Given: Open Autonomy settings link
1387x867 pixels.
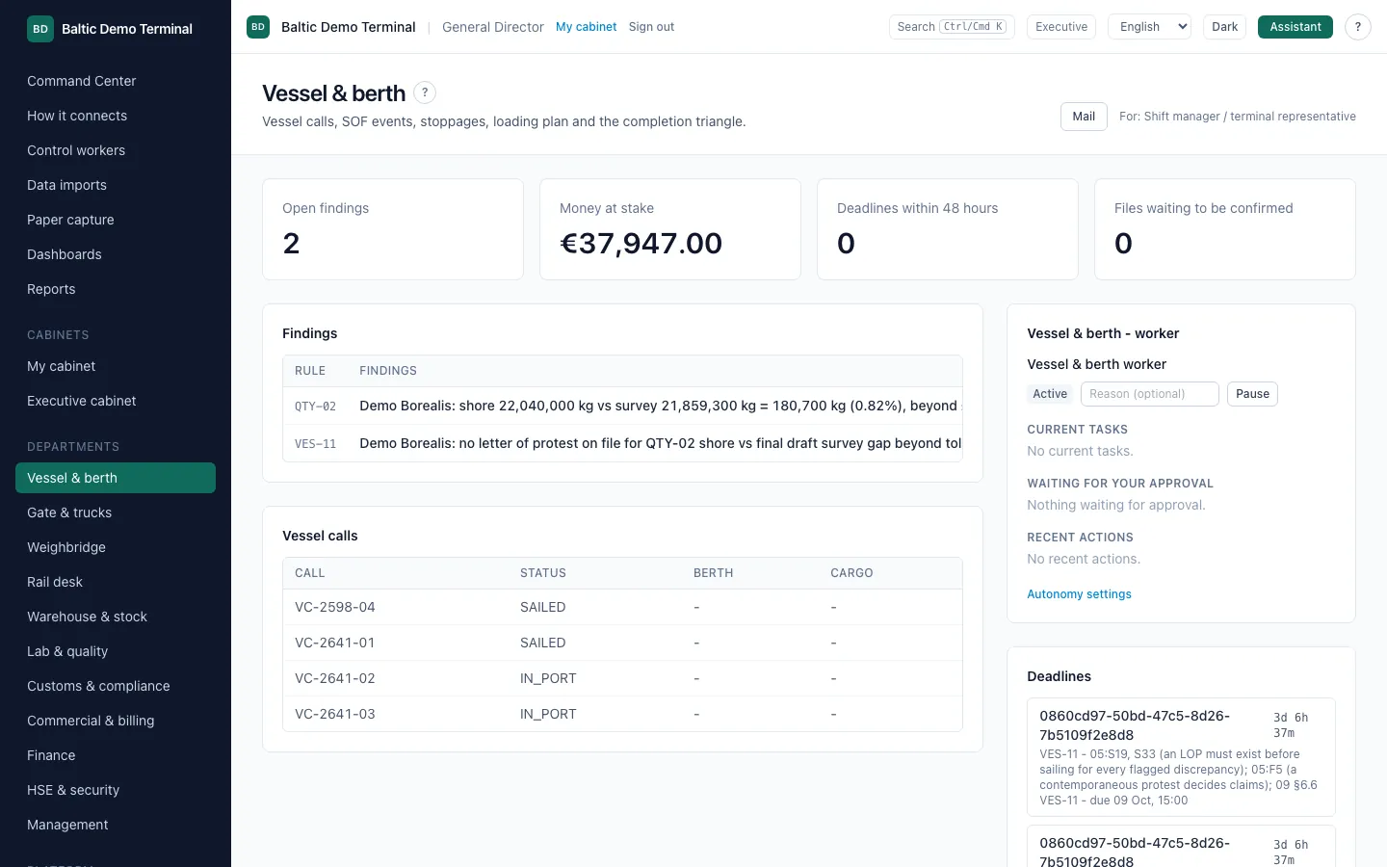Looking at the screenshot, I should point(1079,594).
